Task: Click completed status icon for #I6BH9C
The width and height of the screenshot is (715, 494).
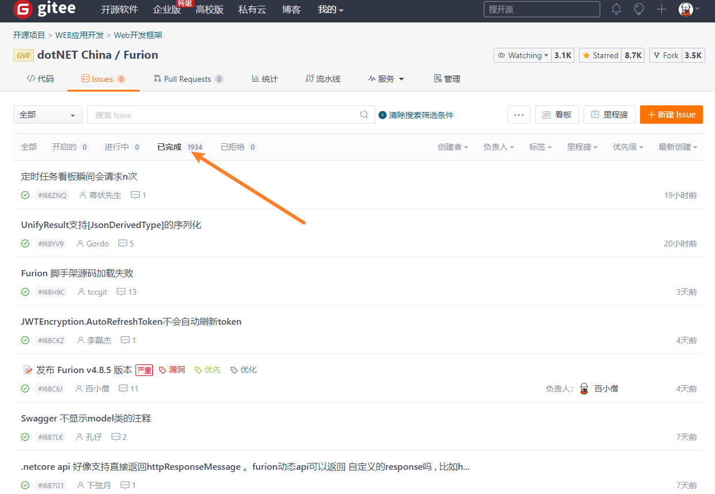Action: (x=25, y=292)
